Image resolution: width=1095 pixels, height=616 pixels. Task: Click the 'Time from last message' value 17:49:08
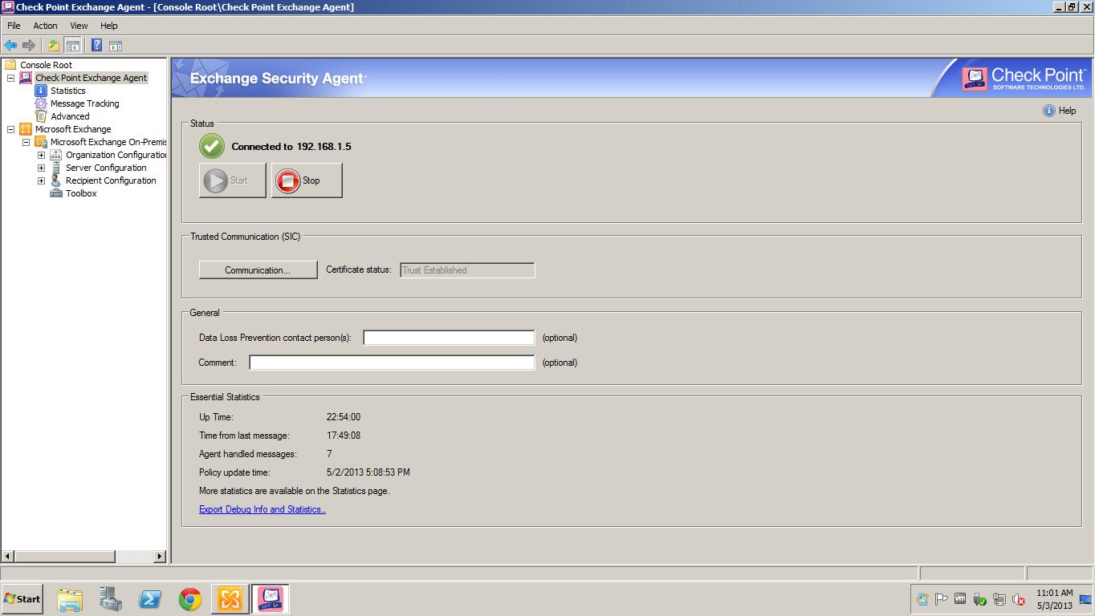tap(344, 436)
